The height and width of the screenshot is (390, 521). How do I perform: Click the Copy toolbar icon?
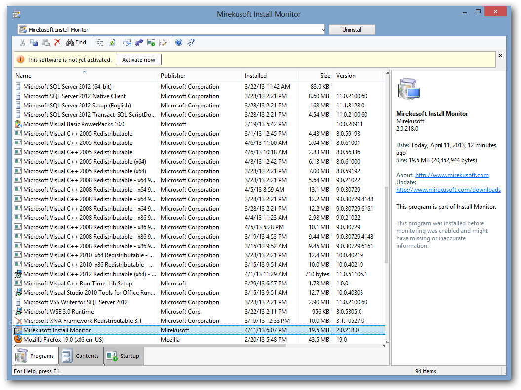[x=34, y=43]
